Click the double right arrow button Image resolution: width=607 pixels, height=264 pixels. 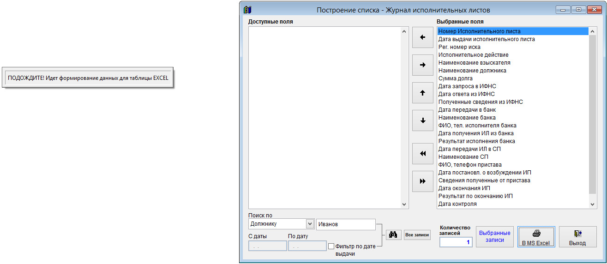(422, 181)
